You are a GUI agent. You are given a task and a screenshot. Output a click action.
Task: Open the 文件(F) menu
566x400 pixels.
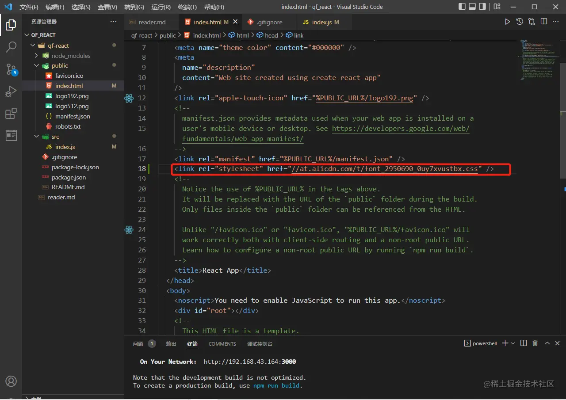pyautogui.click(x=29, y=7)
